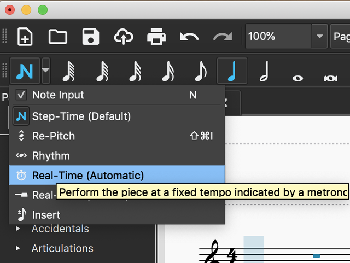Select Rhythm input mode
This screenshot has height=263, width=350.
51,156
